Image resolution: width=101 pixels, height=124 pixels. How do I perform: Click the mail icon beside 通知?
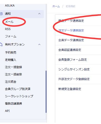click(x=1, y=14)
